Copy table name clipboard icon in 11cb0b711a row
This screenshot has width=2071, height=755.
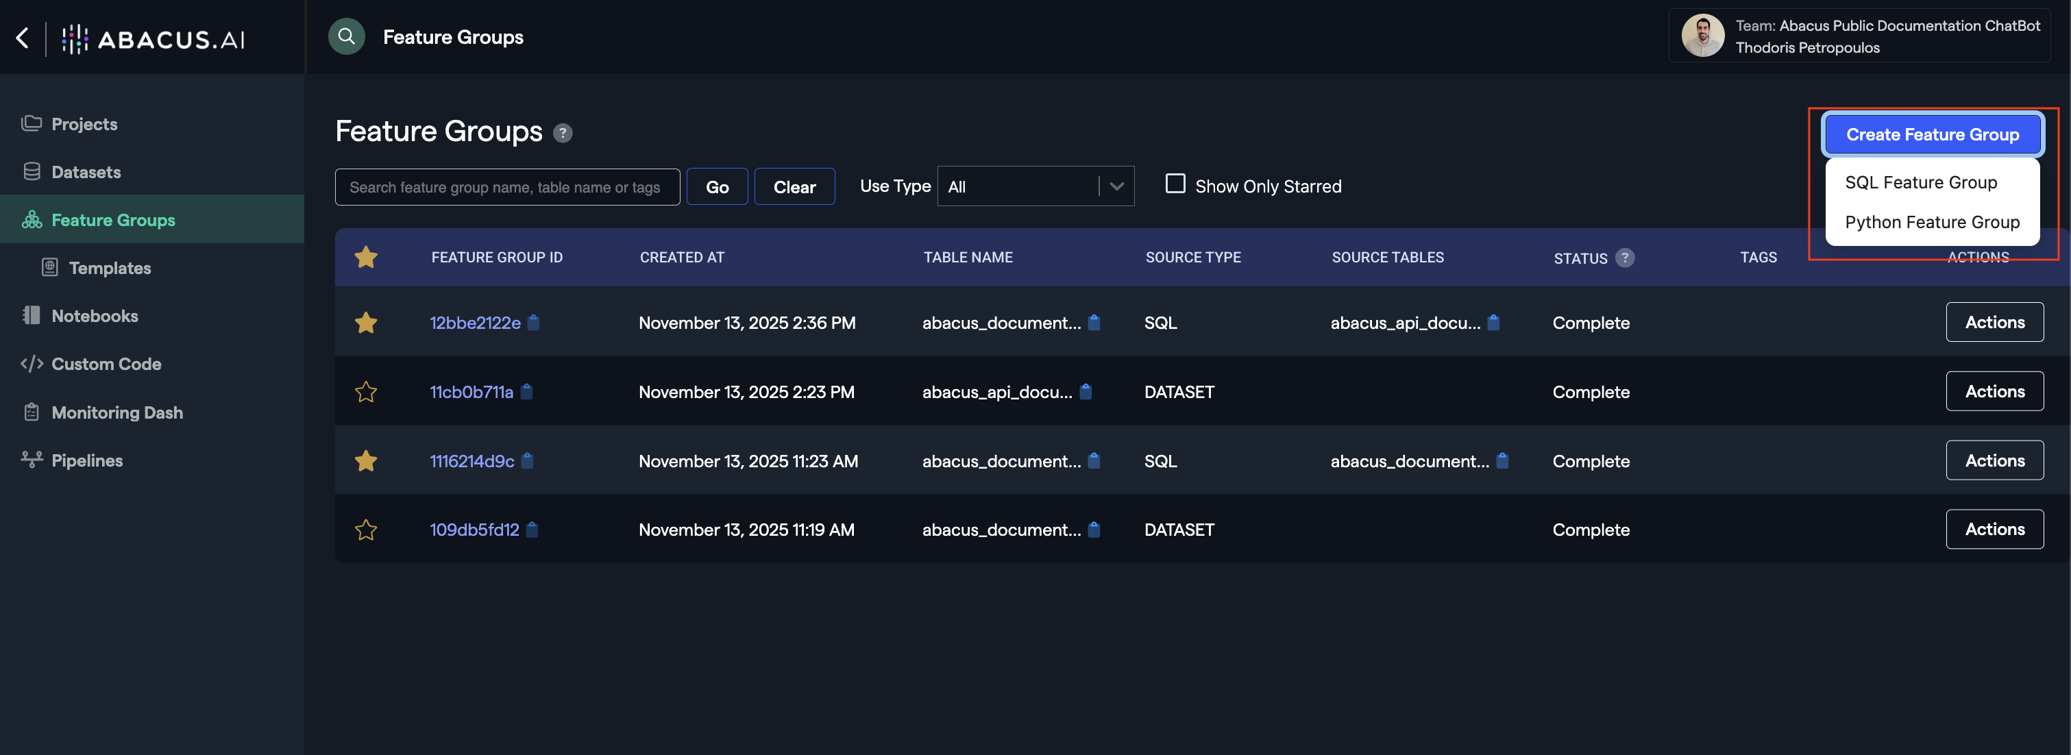tap(1086, 392)
